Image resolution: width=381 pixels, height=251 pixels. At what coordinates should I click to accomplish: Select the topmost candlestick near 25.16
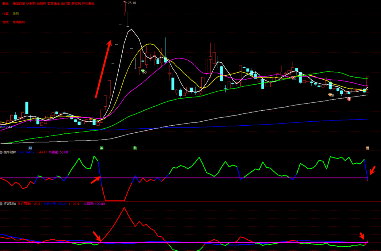pos(124,8)
